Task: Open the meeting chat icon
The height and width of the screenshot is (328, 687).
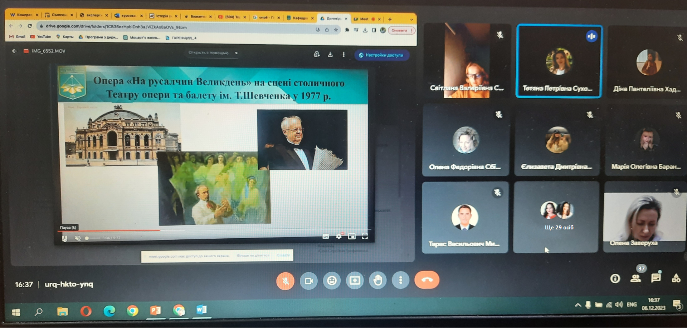Action: coord(656,278)
